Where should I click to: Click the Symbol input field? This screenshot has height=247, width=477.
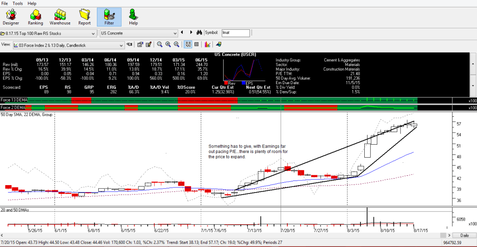click(236, 33)
